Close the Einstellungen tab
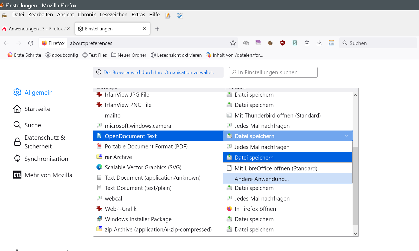Viewport: 419px width, 251px height. (144, 29)
